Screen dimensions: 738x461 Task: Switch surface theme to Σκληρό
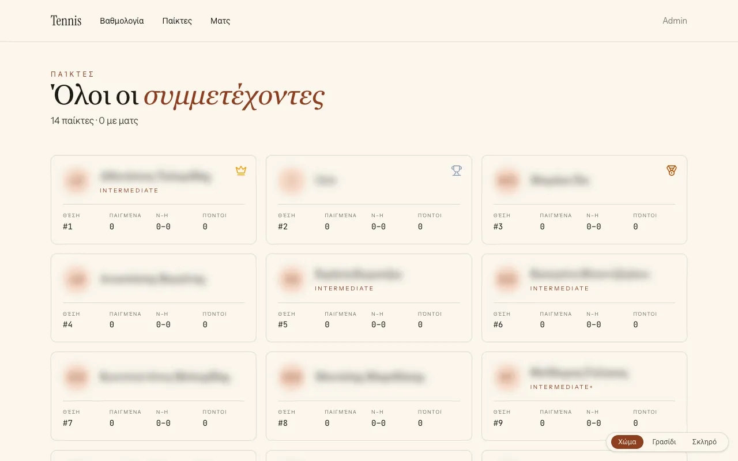click(x=705, y=442)
